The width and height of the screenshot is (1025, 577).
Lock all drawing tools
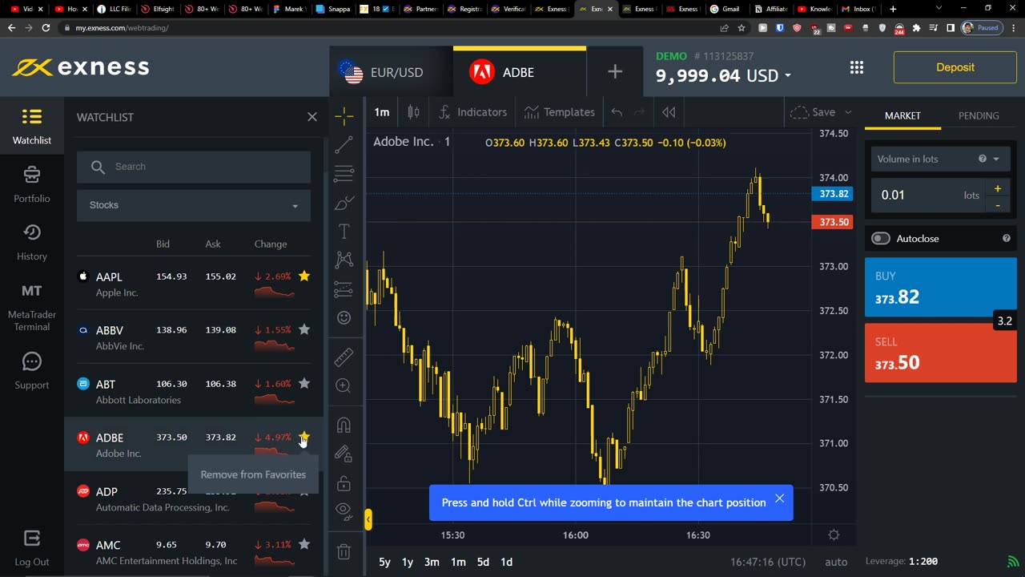(x=344, y=483)
